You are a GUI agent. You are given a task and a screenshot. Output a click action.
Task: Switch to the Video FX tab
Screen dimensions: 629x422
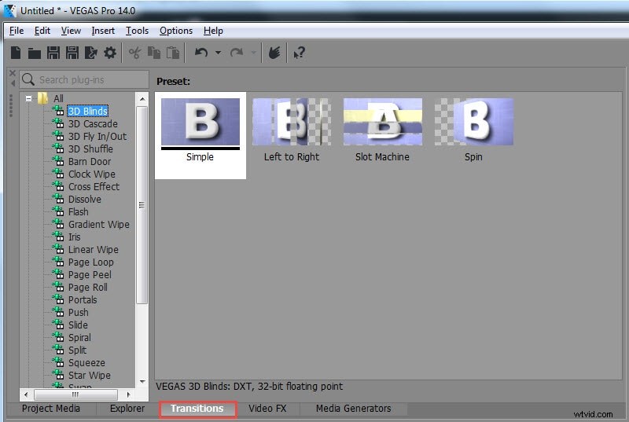(x=267, y=409)
